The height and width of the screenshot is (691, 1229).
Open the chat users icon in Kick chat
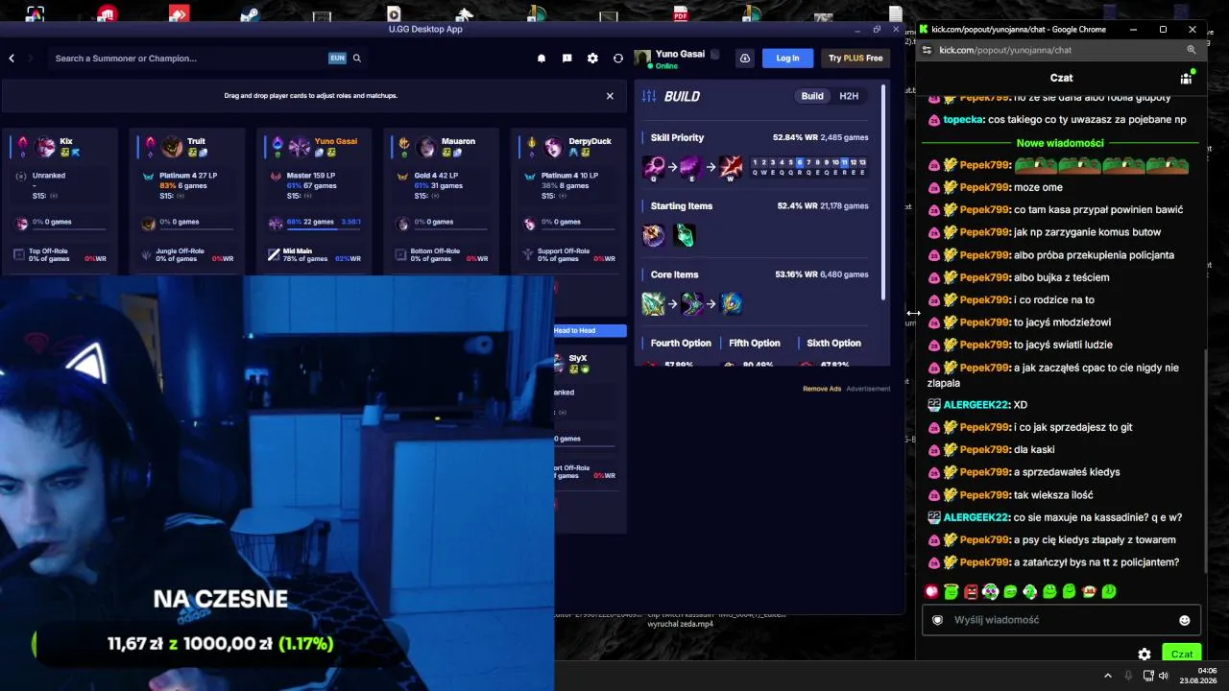1187,78
